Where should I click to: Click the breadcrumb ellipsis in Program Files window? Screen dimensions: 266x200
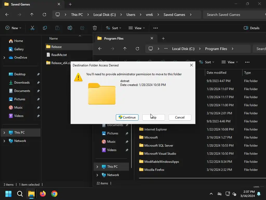166,49
